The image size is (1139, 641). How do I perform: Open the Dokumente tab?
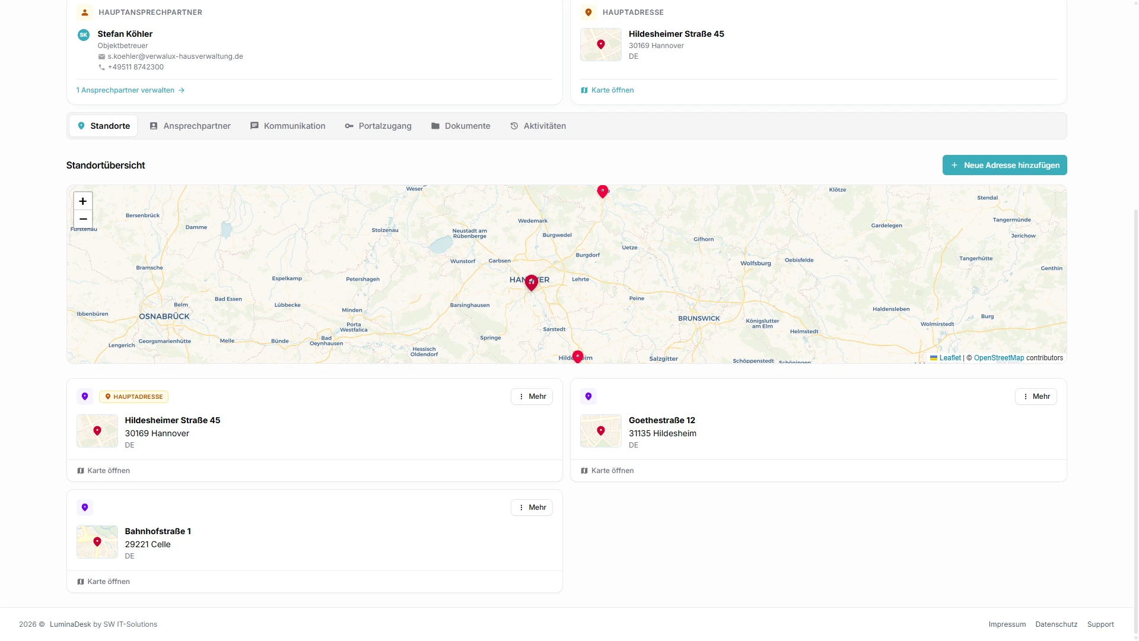pos(460,126)
